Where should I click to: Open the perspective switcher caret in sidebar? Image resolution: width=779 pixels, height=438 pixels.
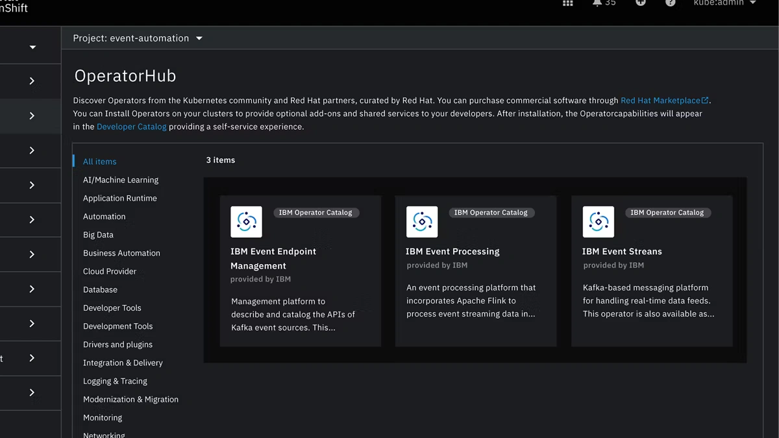pyautogui.click(x=32, y=47)
